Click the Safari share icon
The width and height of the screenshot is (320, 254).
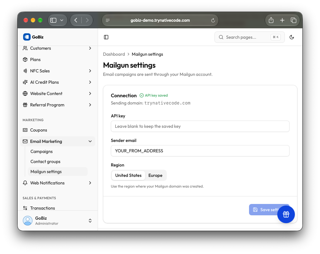(x=271, y=20)
